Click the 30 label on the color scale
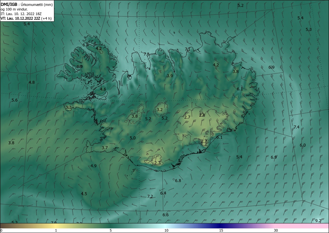Image resolution: width=329 pixels, height=233 pixels. (x=276, y=230)
